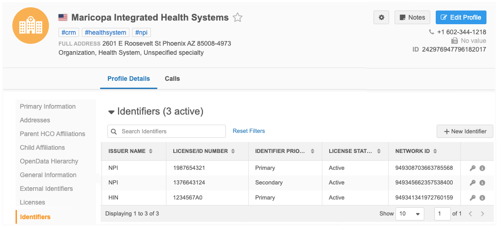Viewport: 497px width, 226px height.
Task: Select the #healthsystem hashtag
Action: click(106, 32)
